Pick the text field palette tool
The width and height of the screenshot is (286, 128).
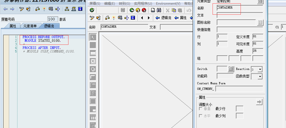click(93, 45)
